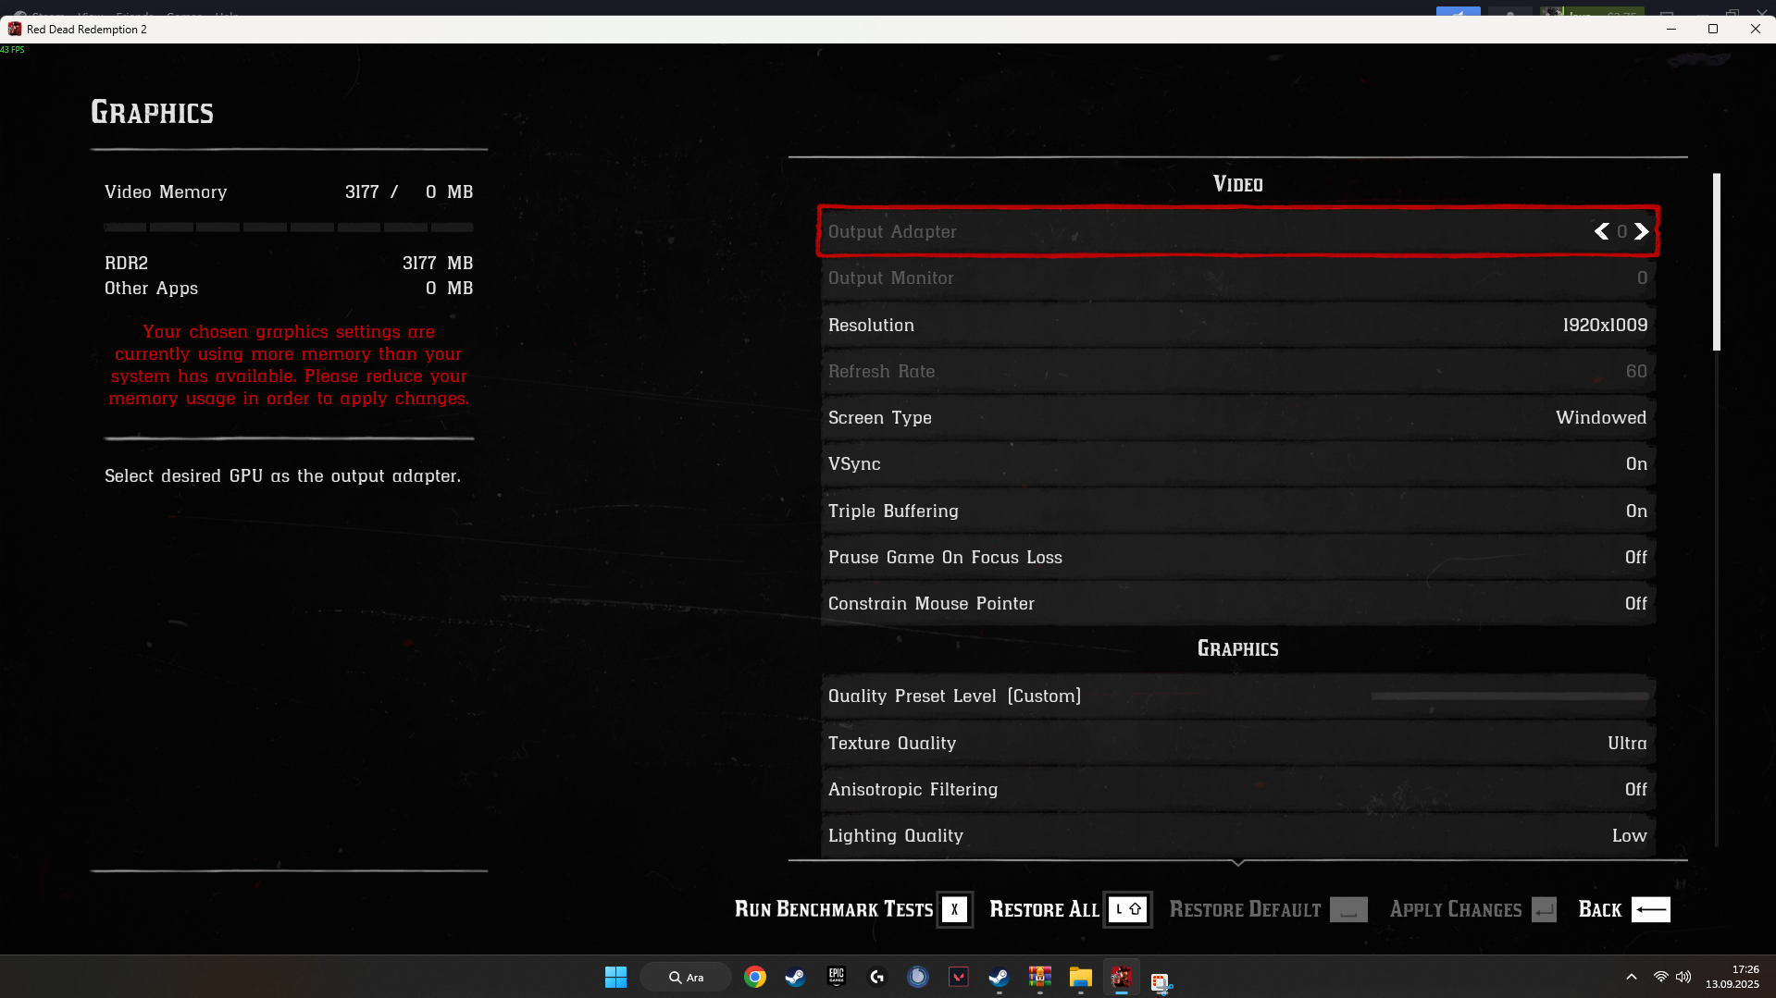Click the left arrow on Output Adapter
This screenshot has width=1776, height=998.
(x=1601, y=231)
